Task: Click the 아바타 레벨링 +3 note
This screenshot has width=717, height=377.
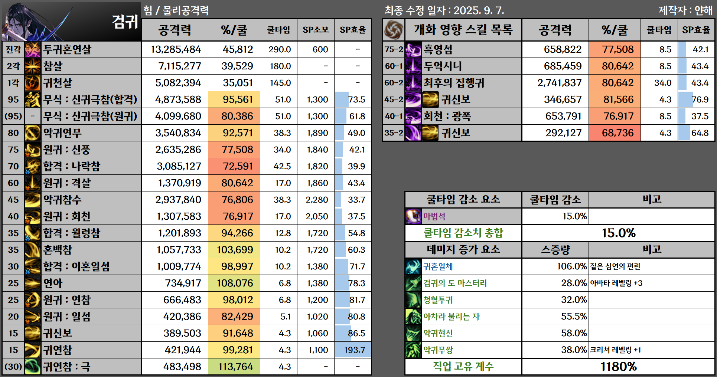Action: pyautogui.click(x=616, y=283)
